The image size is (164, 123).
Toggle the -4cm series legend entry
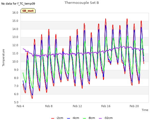(73, 118)
